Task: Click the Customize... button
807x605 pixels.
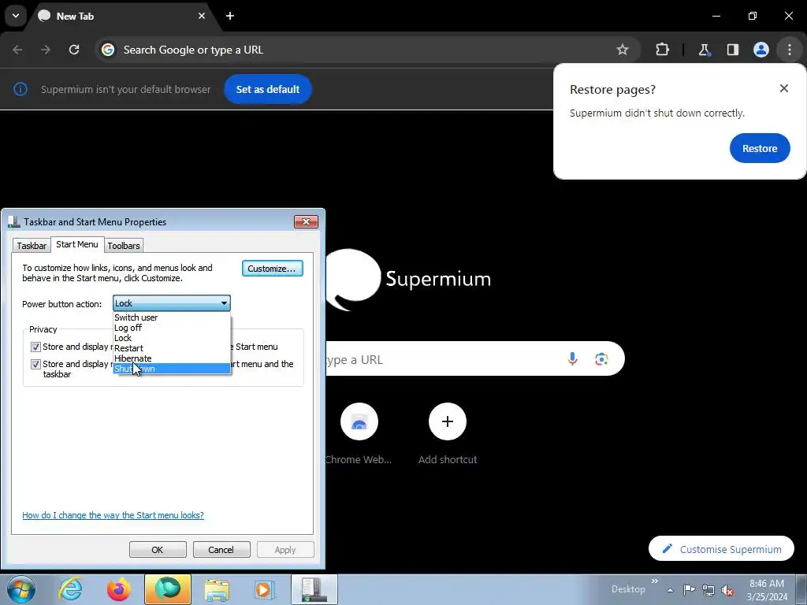Action: [272, 269]
